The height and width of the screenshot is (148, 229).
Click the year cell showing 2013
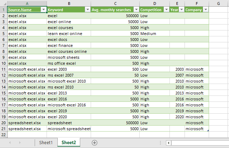coord(177,93)
